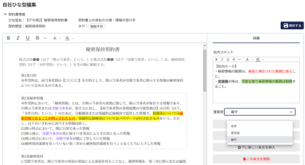Select 厳守 option in the importance list

(260, 140)
